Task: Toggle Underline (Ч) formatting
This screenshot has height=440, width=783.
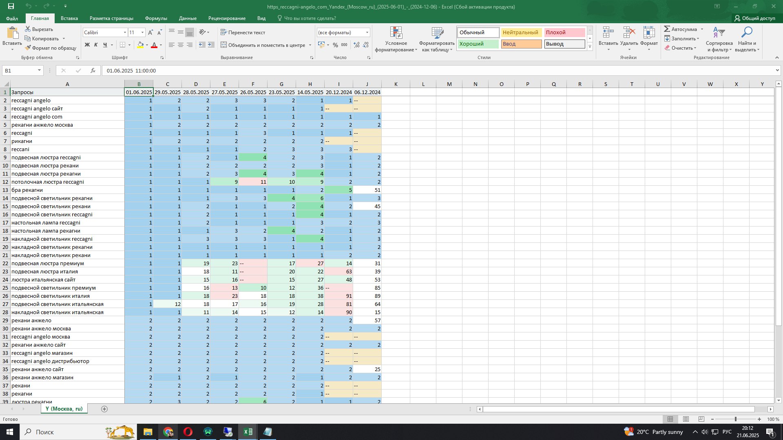Action: 105,45
